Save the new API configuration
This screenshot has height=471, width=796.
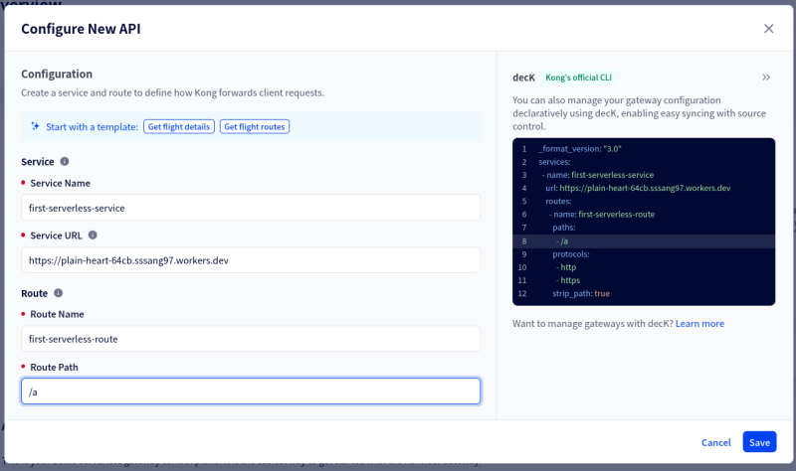tap(759, 442)
